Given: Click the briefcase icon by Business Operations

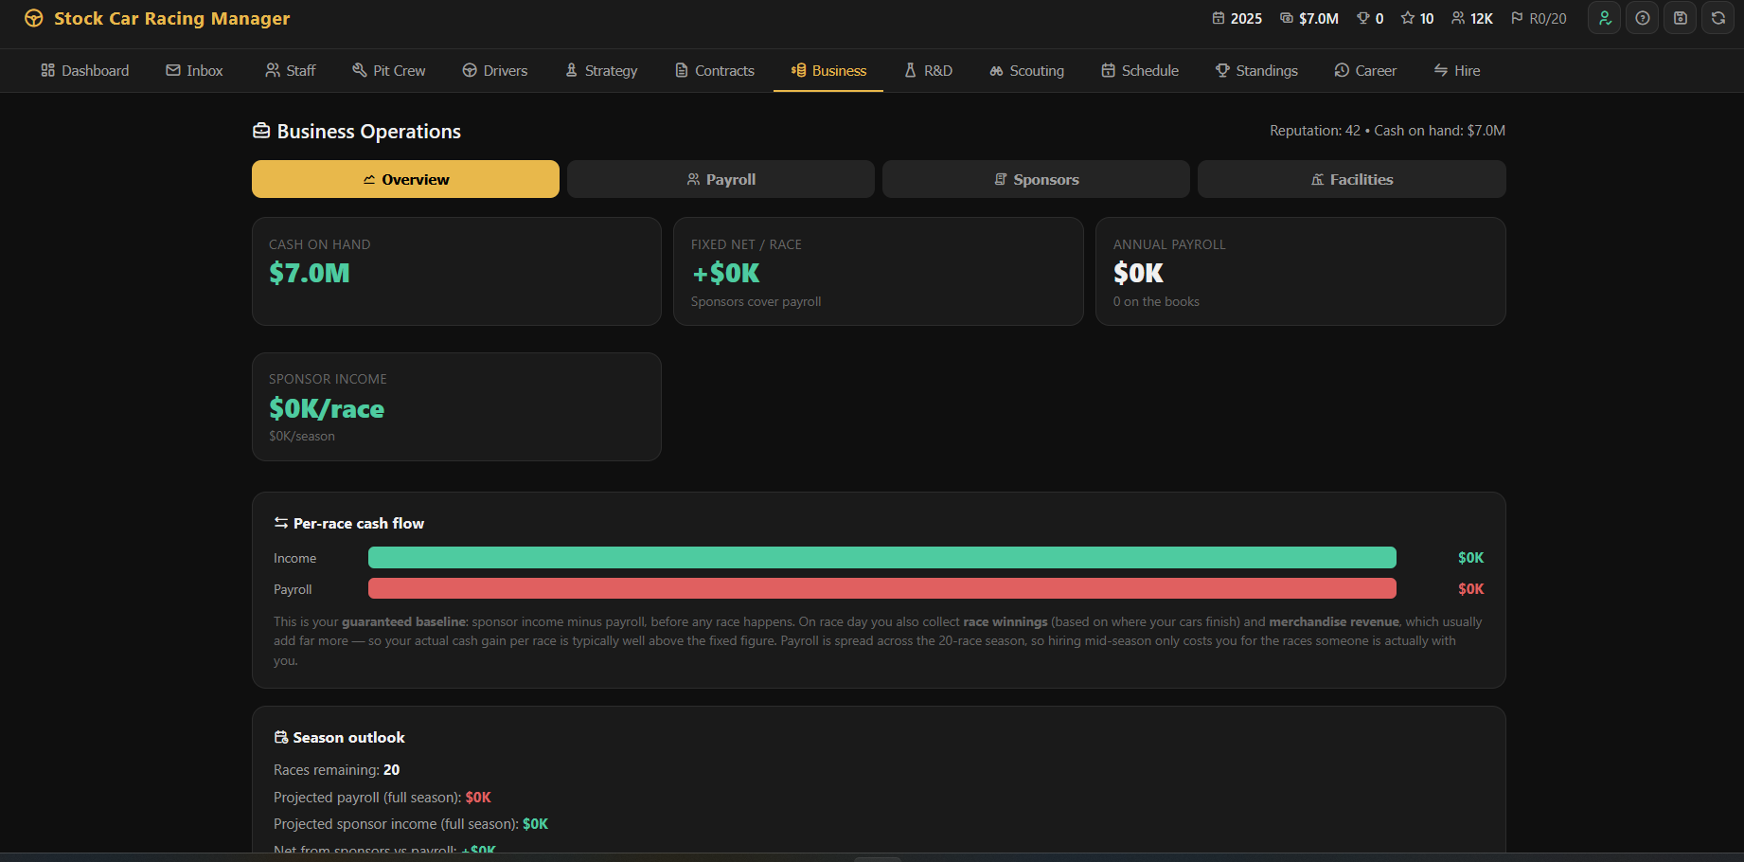Looking at the screenshot, I should 261,131.
